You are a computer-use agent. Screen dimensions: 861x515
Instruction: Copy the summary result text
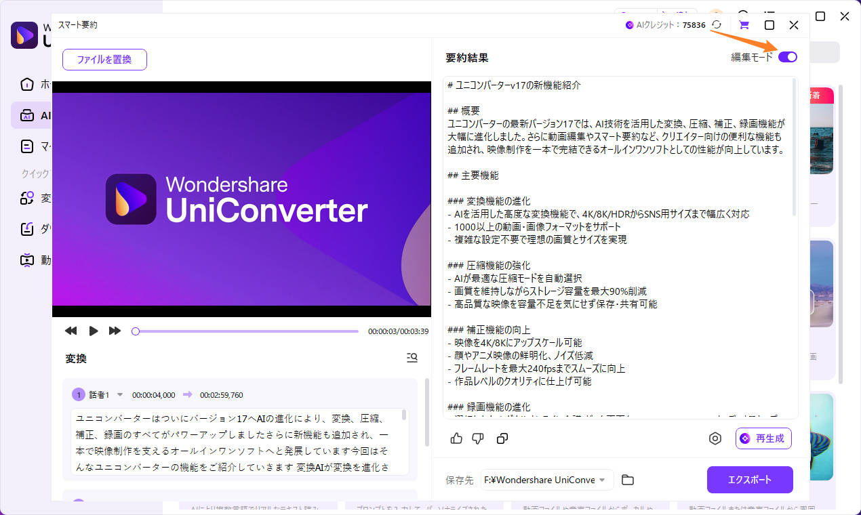pos(500,438)
